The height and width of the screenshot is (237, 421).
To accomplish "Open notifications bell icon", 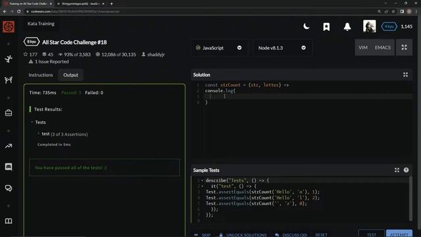I will click(x=347, y=26).
